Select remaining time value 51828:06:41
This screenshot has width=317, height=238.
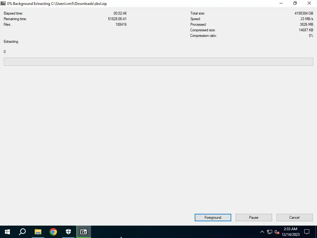[117, 19]
